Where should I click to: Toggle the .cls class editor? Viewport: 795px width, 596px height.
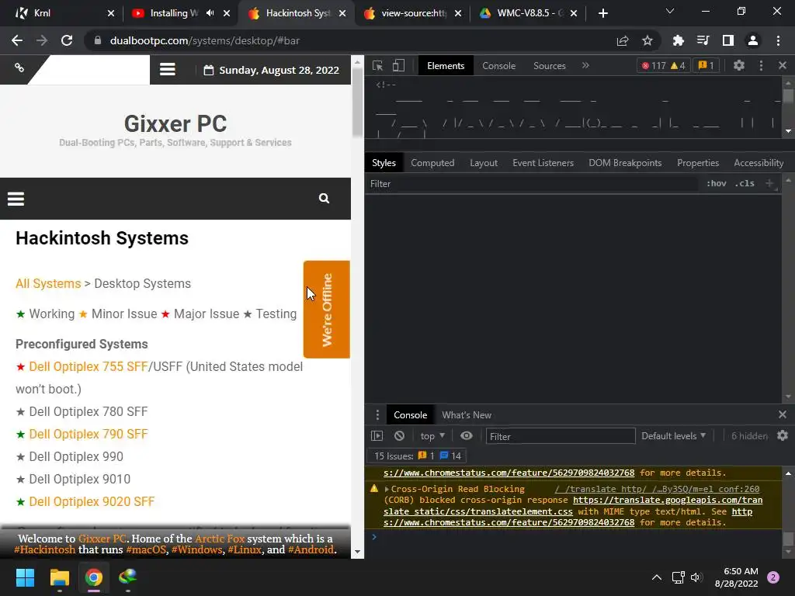[745, 183]
